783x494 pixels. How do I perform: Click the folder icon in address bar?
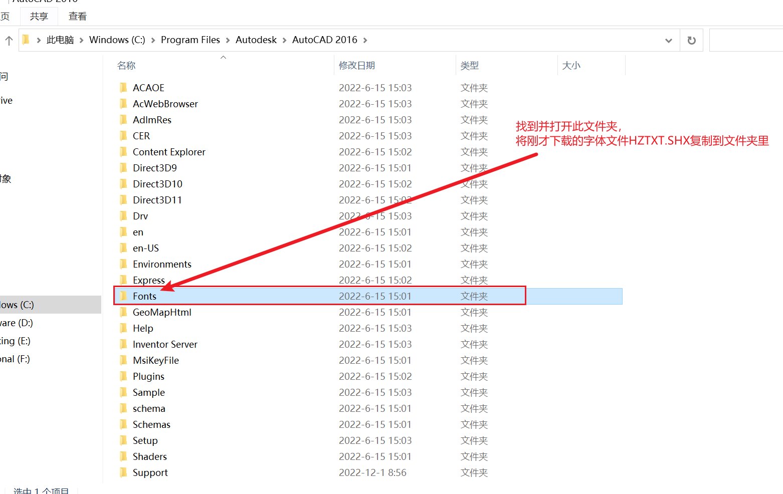26,40
